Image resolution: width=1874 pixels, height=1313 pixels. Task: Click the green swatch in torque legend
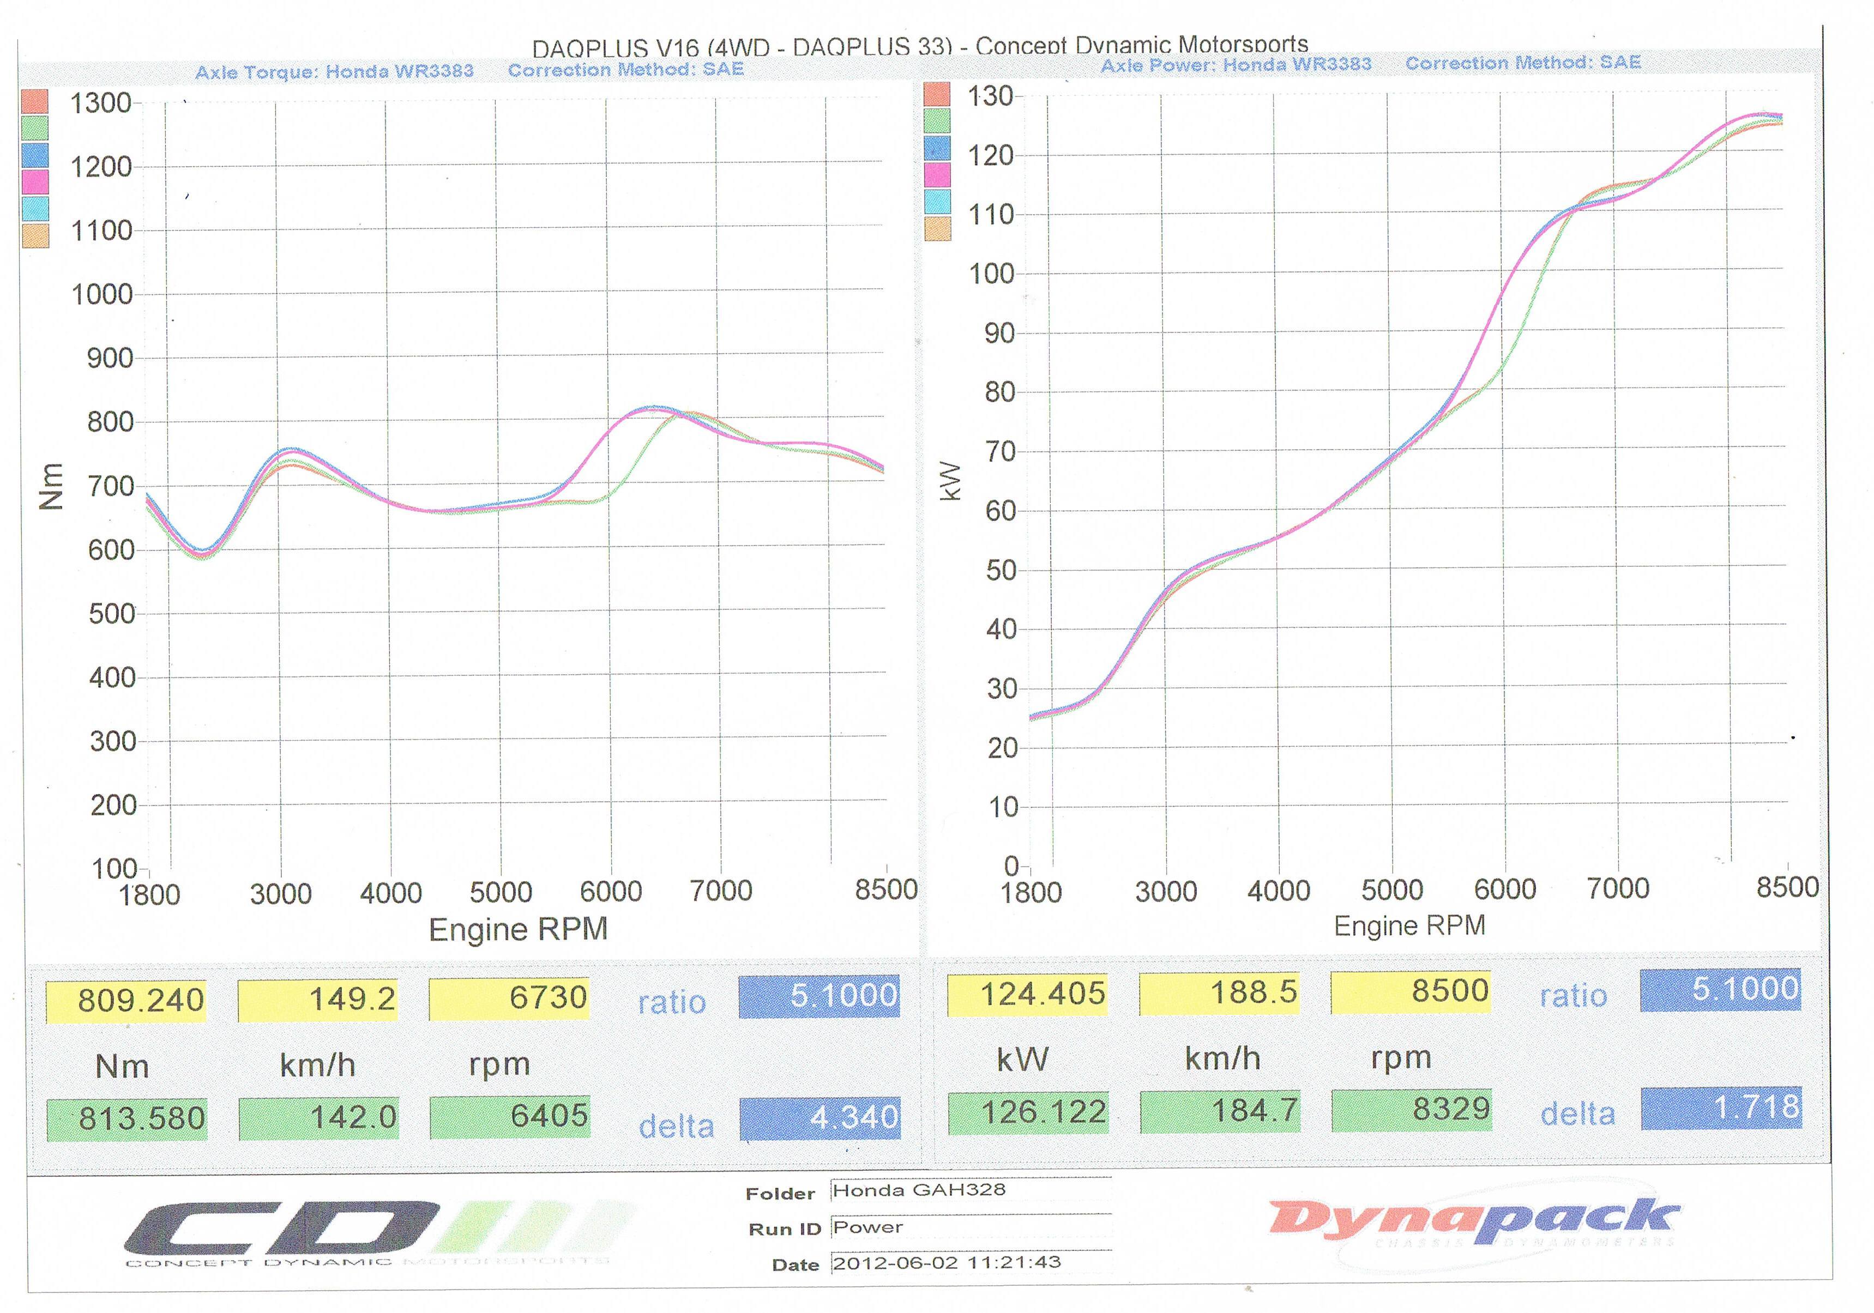point(34,128)
